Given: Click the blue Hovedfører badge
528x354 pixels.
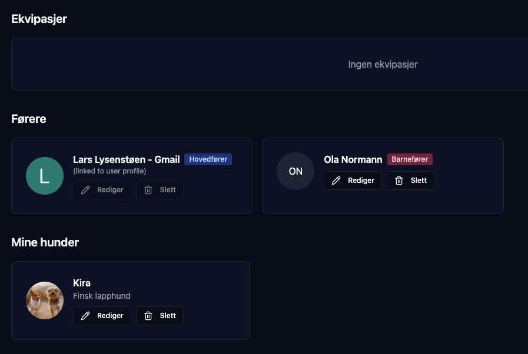Looking at the screenshot, I should [208, 159].
